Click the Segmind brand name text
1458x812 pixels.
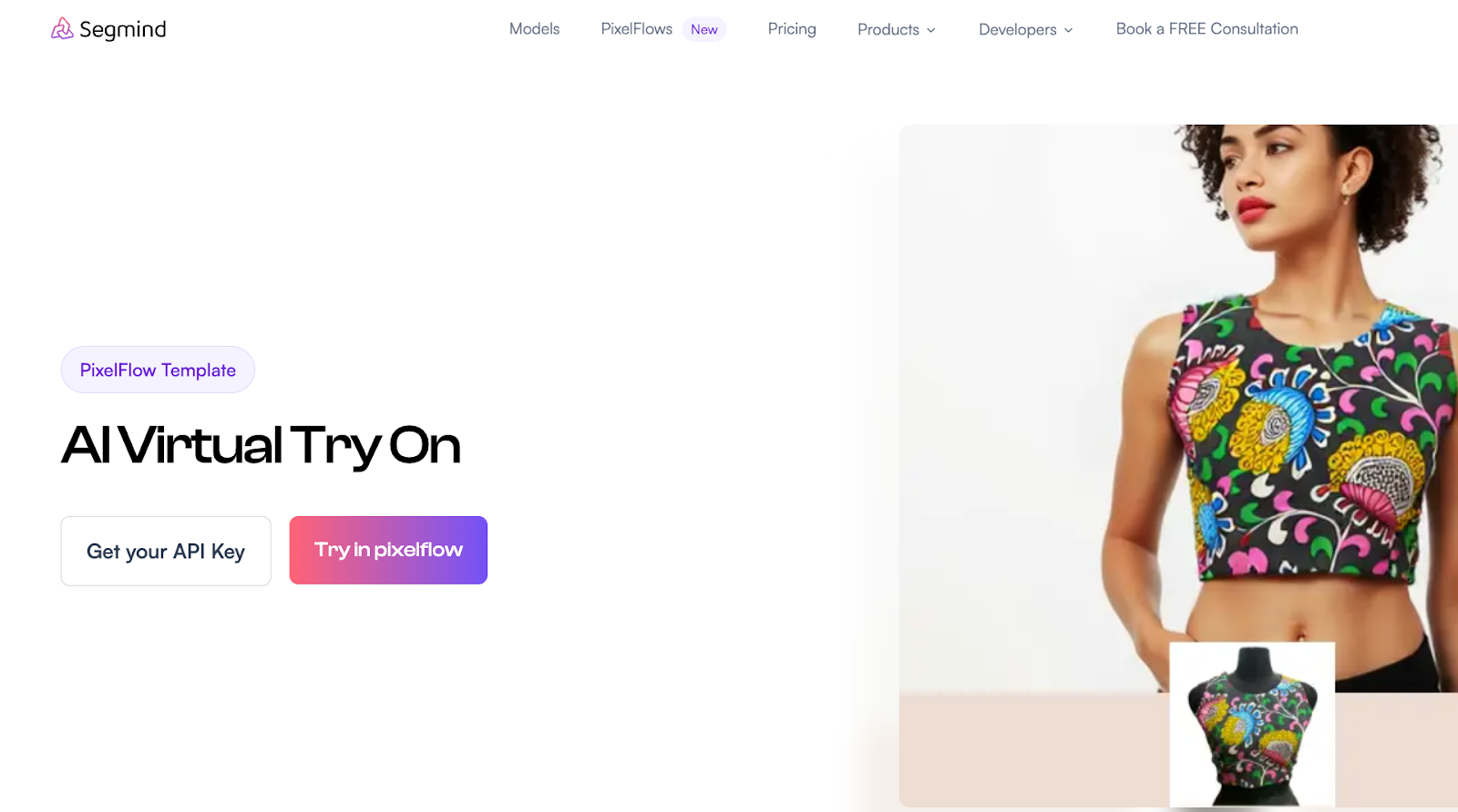(123, 30)
